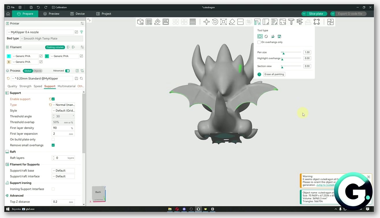Open the Quality settings tab
This screenshot has height=218, width=380.
pyautogui.click(x=12, y=86)
